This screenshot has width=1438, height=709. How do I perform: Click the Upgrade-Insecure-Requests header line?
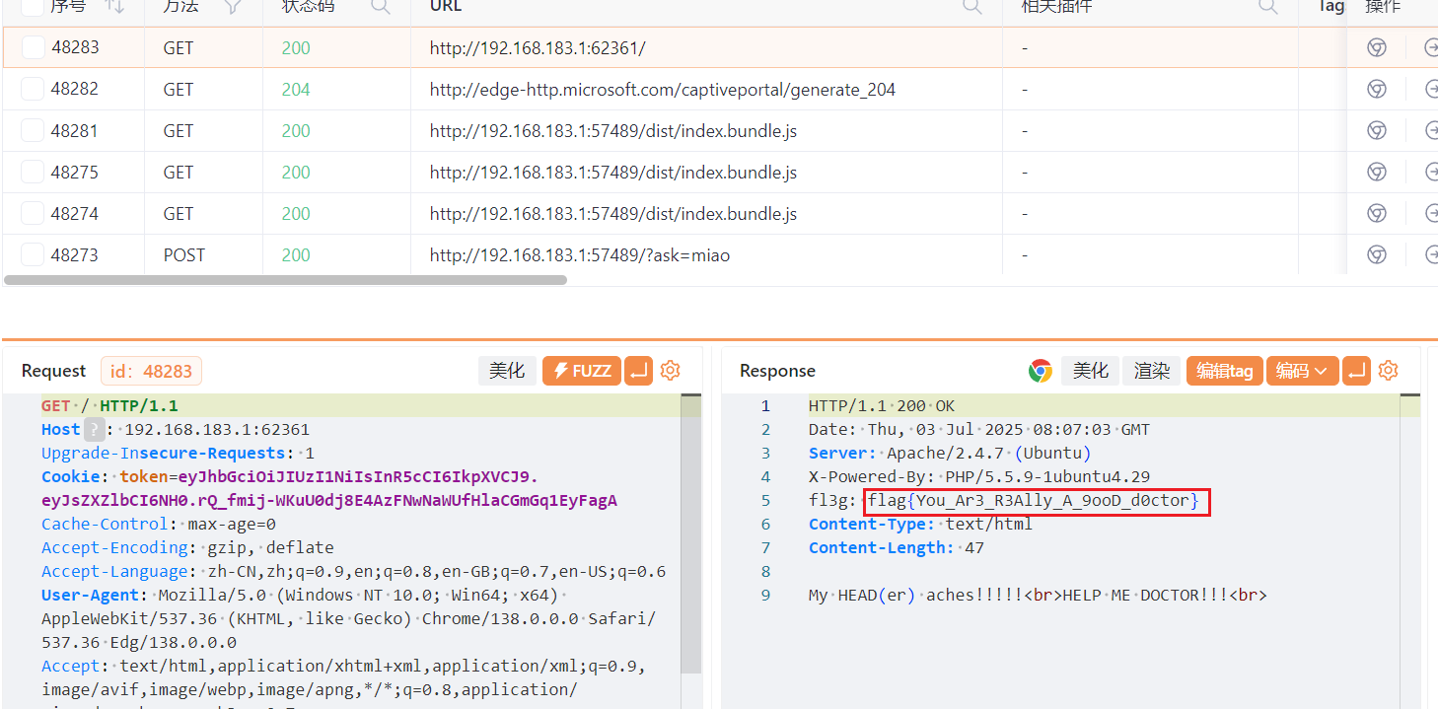(x=178, y=453)
